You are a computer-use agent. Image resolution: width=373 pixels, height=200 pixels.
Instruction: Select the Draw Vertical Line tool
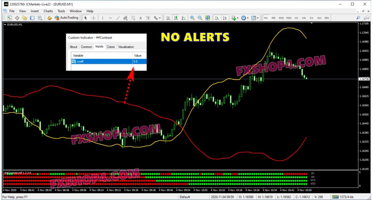(103, 18)
